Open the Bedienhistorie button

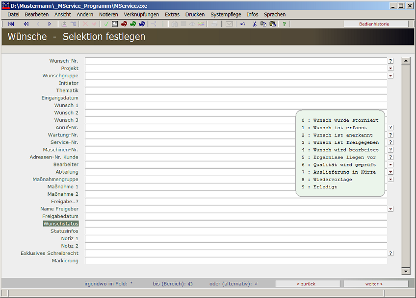(376, 24)
